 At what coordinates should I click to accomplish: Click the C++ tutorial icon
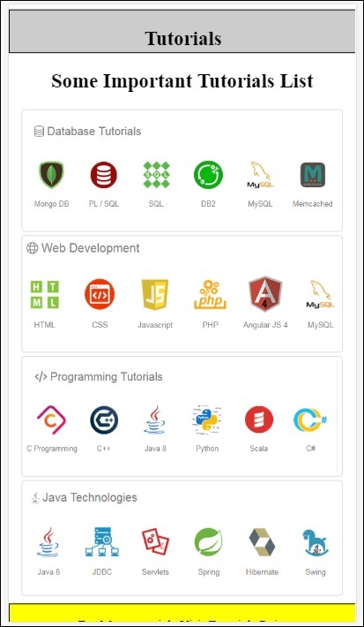tap(104, 419)
